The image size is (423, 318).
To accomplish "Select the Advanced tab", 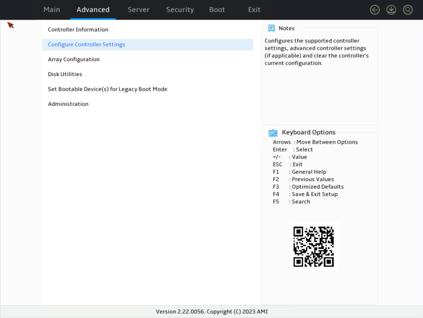I will coord(93,10).
